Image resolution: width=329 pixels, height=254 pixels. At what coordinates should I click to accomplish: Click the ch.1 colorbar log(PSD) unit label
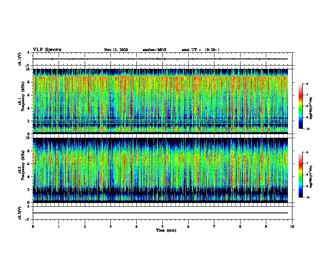tap(311, 108)
